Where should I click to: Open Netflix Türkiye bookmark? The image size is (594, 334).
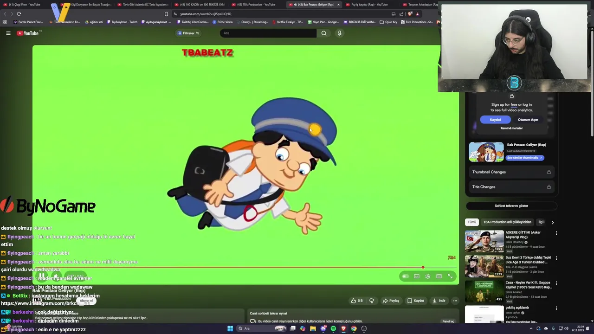[288, 22]
